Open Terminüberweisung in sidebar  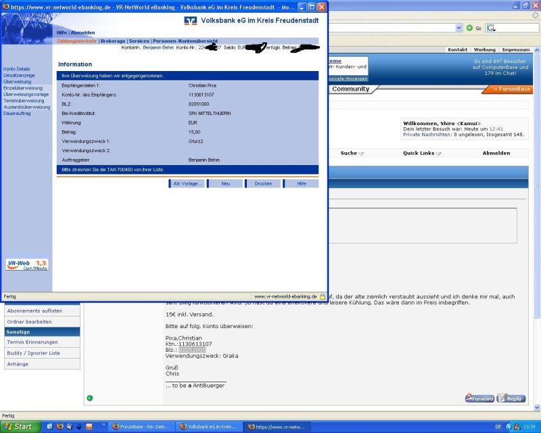click(24, 101)
